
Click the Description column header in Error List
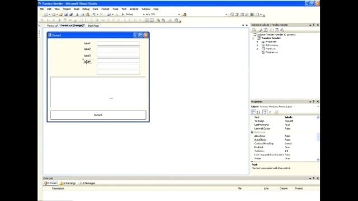pyautogui.click(x=58, y=189)
